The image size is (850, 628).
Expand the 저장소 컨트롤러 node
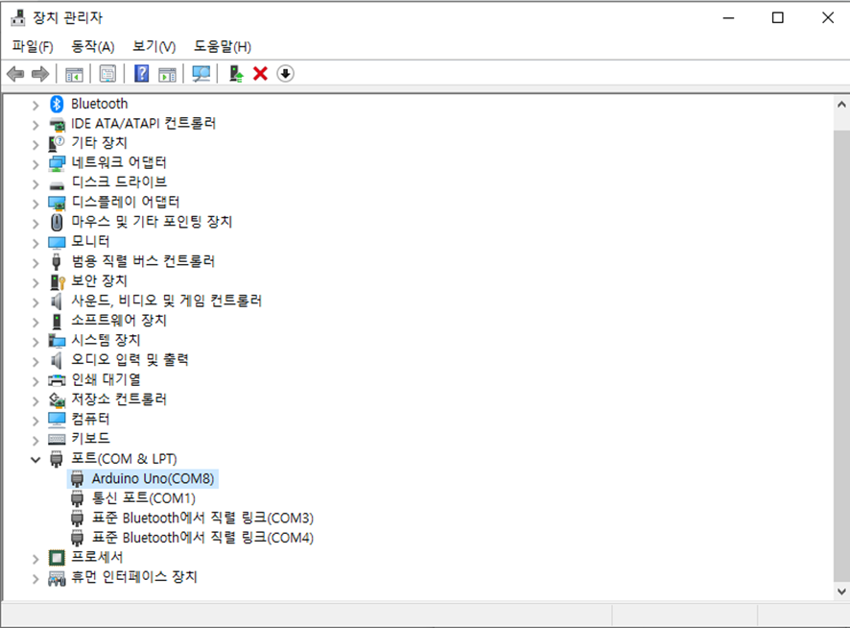35,400
